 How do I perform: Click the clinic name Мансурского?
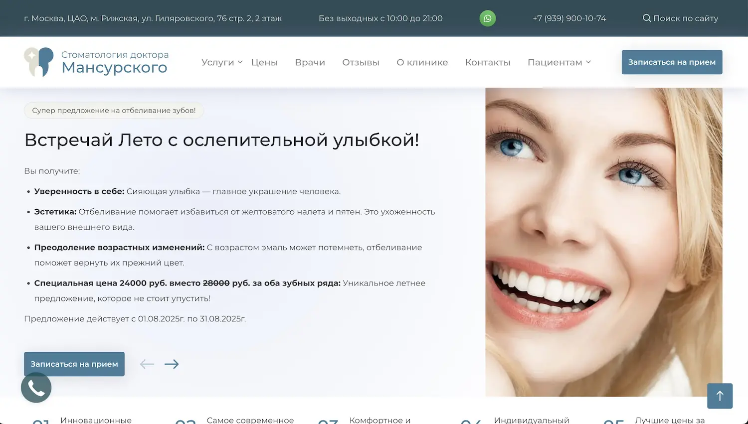click(x=114, y=68)
